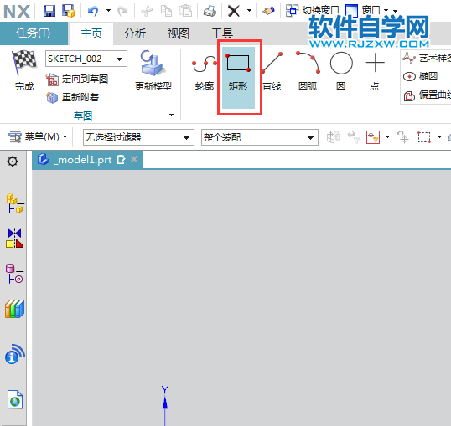Viewport: 451px width, 426px height.
Task: Click the Print icon
Action: point(210,11)
